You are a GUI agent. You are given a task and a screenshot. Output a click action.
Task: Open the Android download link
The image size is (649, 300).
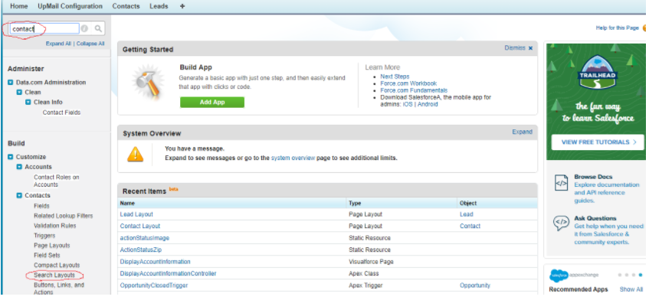click(x=428, y=105)
